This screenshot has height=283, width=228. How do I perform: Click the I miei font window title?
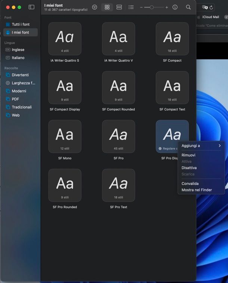(53, 5)
